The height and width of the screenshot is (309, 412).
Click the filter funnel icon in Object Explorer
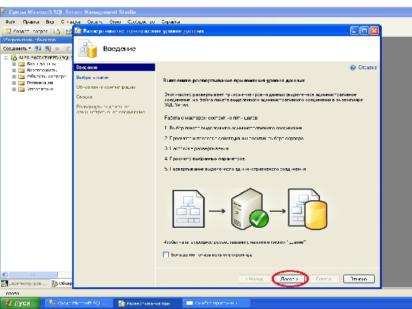coord(68,49)
